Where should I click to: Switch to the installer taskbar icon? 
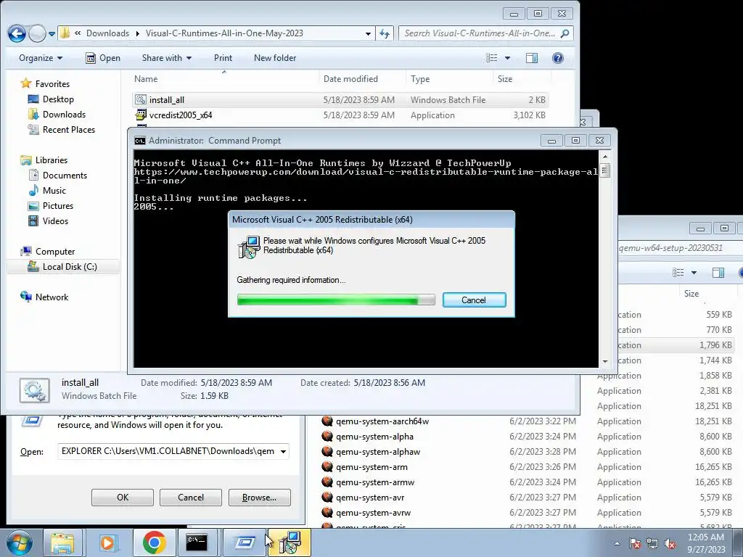coord(290,542)
